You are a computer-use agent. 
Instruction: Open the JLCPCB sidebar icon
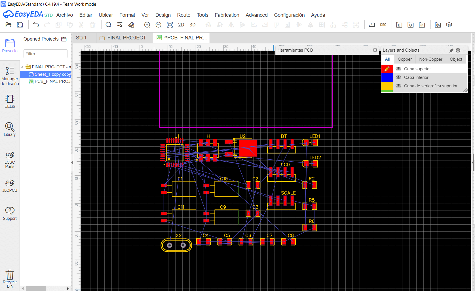point(10,186)
